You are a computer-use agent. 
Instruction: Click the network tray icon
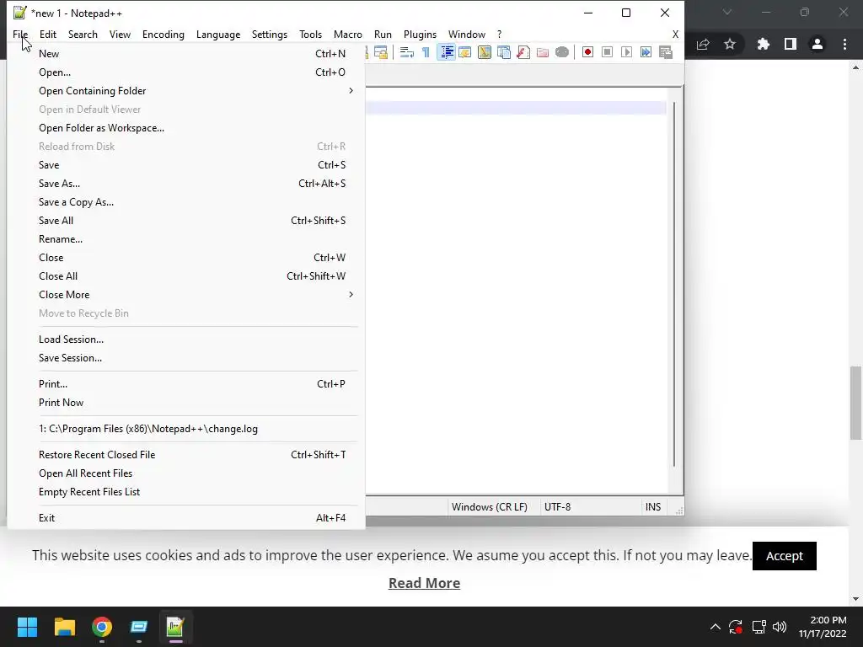(759, 627)
